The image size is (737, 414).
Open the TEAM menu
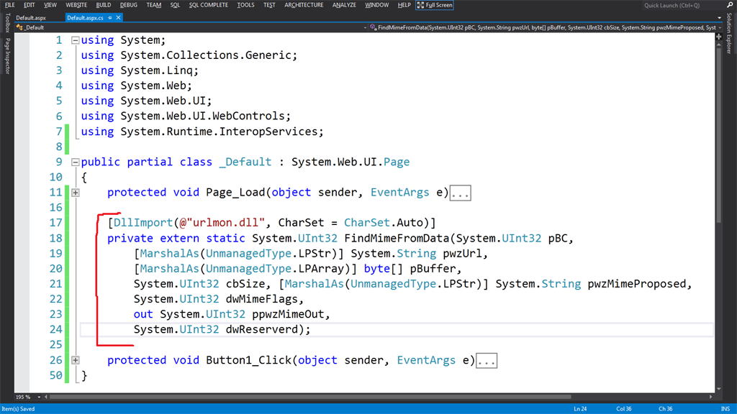pos(154,5)
